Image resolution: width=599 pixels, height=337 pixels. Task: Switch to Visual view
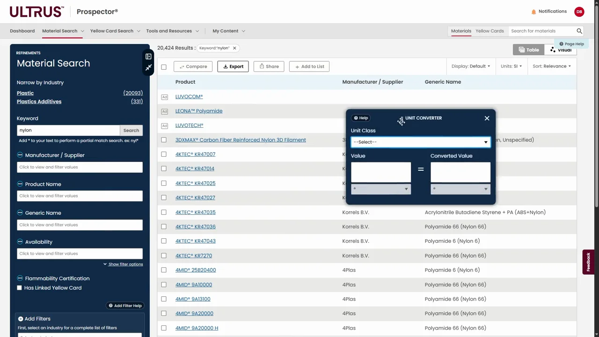pyautogui.click(x=561, y=50)
